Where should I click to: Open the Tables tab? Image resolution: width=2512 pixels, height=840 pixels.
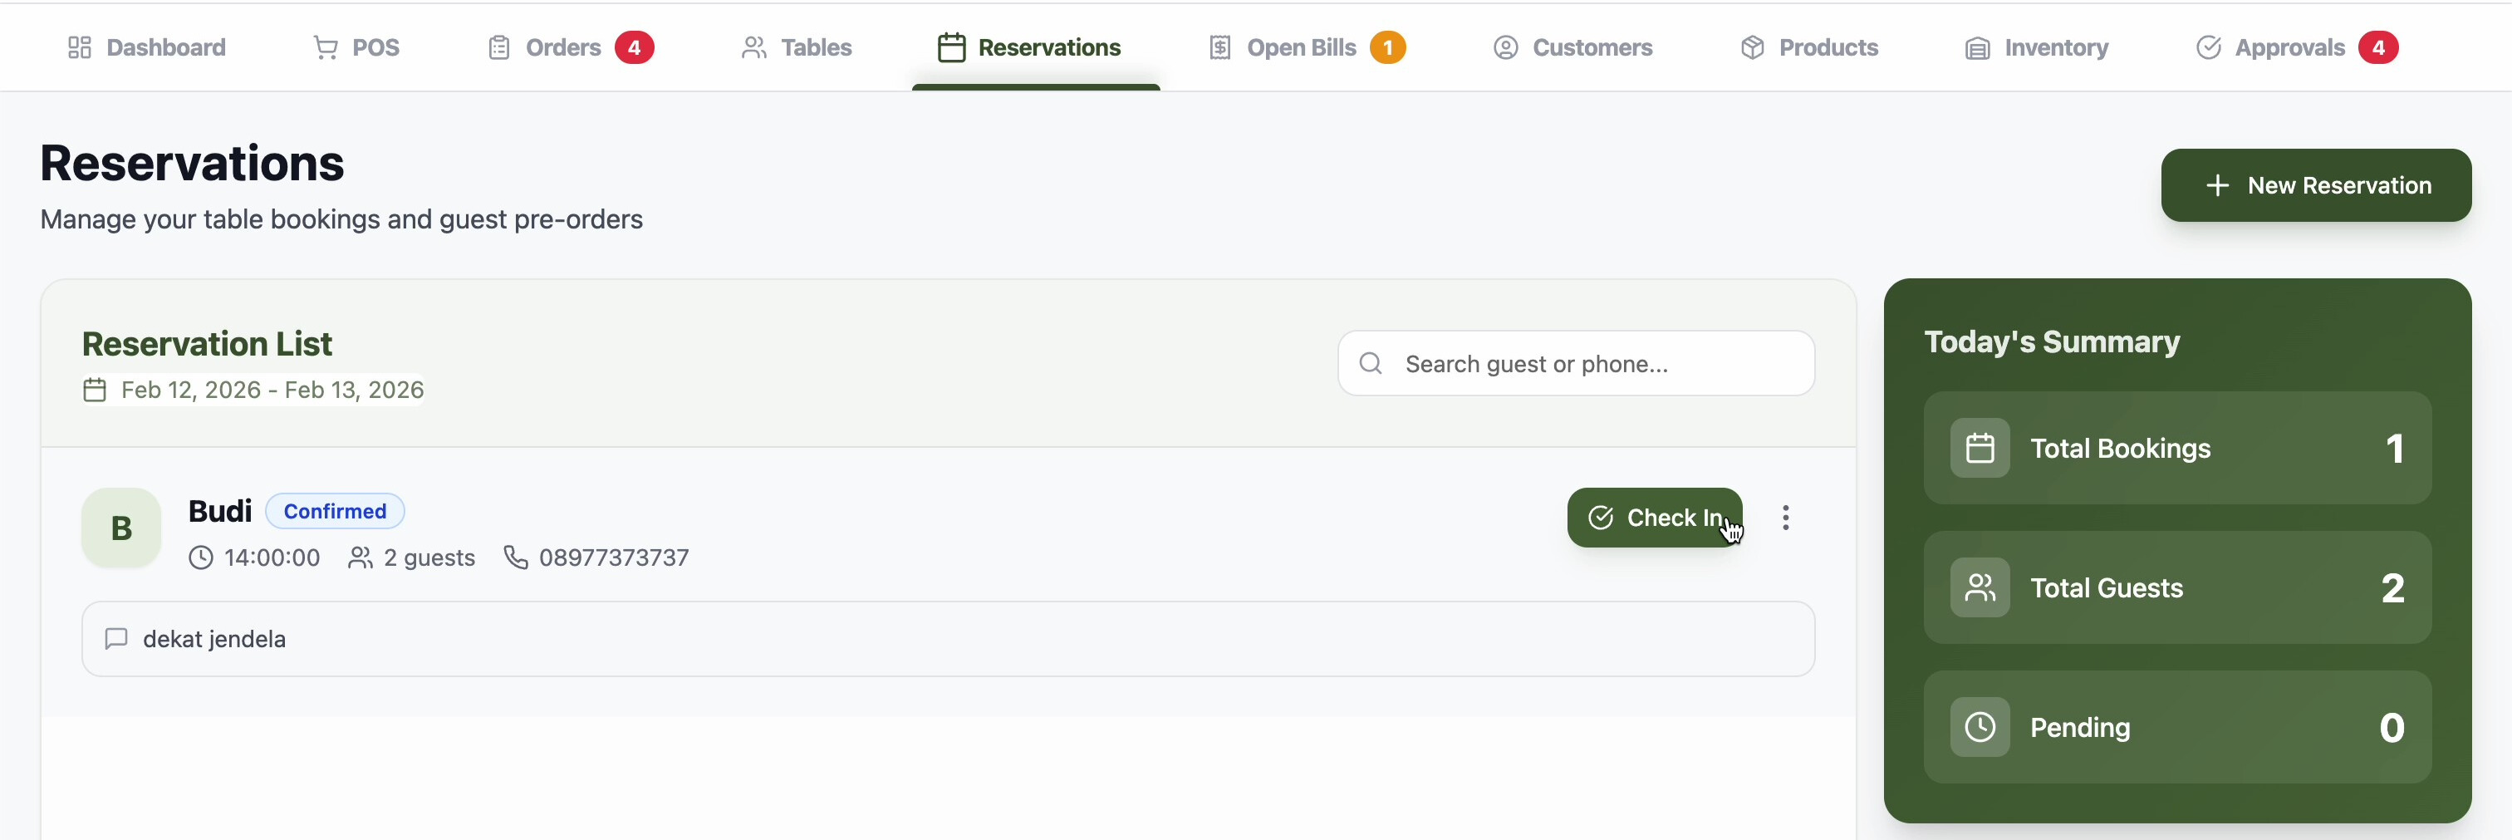(797, 48)
